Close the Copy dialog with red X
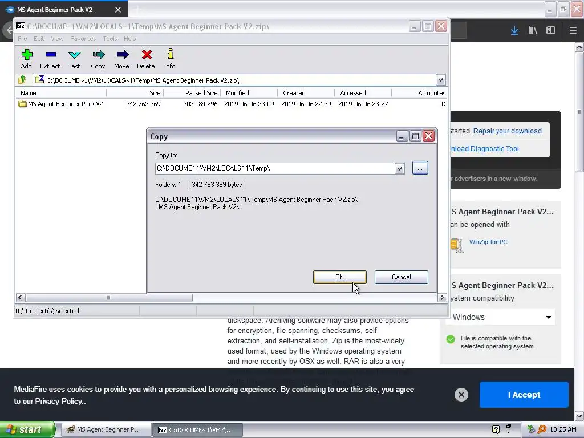 coord(429,136)
